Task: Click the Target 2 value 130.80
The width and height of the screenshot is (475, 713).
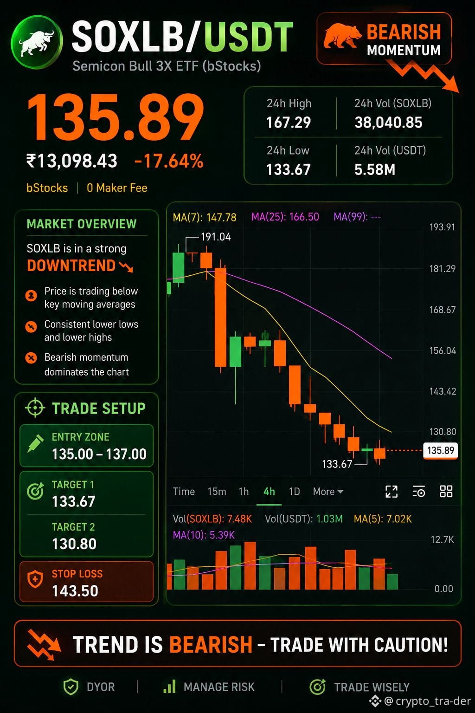Action: (74, 544)
